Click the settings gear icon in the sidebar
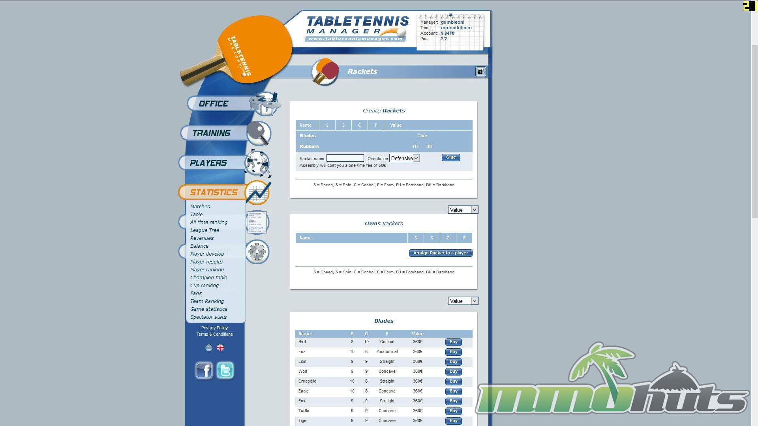Viewport: 758px width, 426px height. (257, 252)
